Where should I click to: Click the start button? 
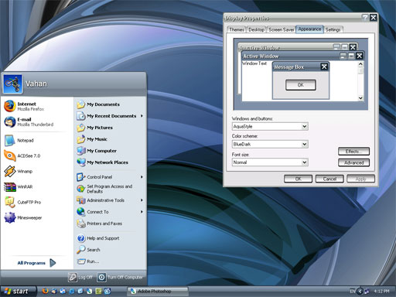18,292
